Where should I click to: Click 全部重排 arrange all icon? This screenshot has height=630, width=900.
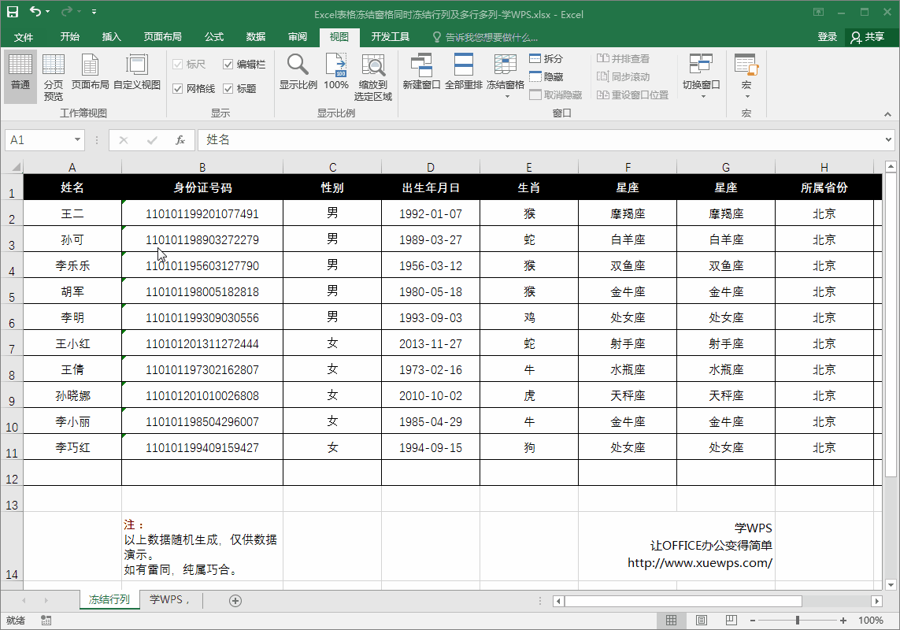[464, 72]
